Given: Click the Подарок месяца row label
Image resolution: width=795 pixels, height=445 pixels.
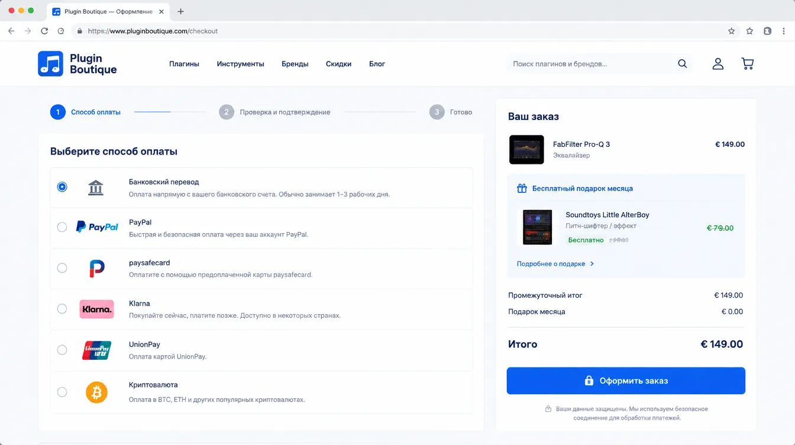Looking at the screenshot, I should tap(537, 312).
